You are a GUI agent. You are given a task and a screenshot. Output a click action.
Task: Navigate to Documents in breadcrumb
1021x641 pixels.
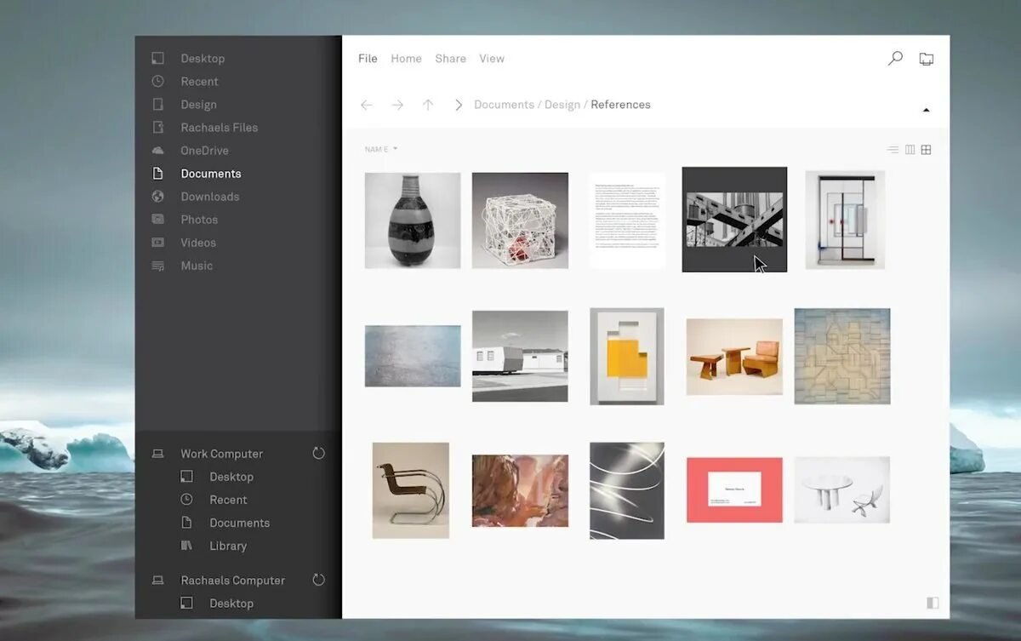(x=505, y=105)
